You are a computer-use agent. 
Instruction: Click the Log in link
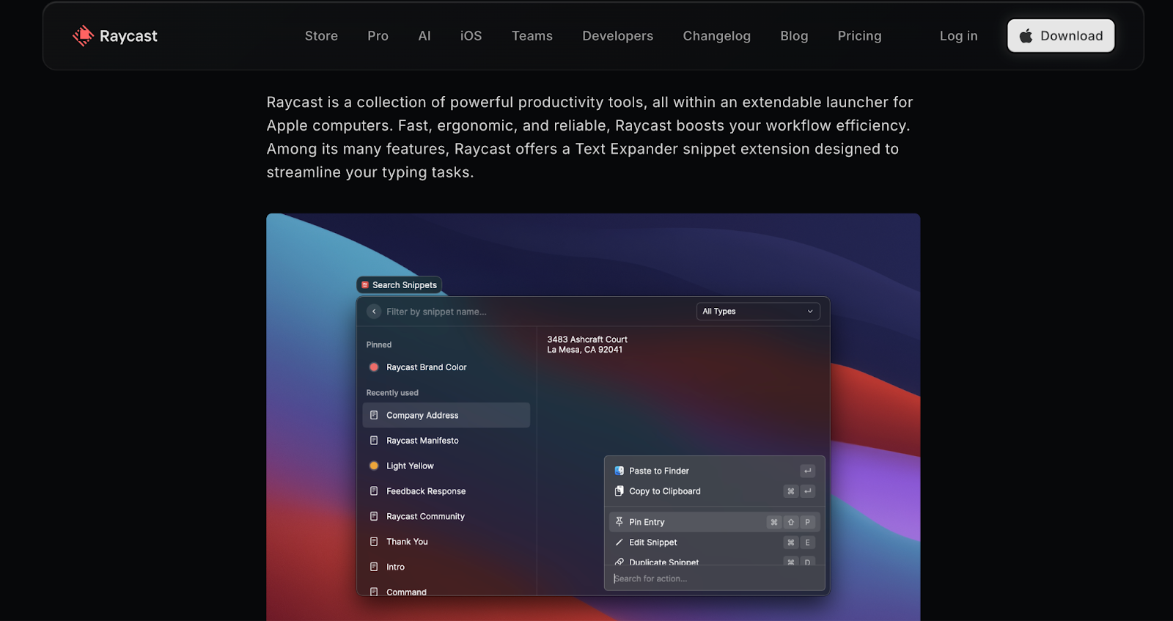958,36
